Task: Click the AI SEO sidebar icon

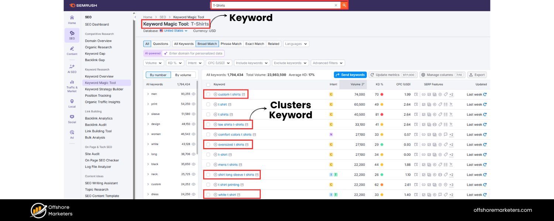Action: (72, 66)
